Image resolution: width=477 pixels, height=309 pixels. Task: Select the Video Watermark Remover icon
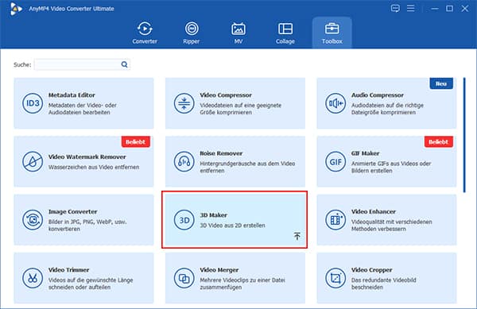click(x=33, y=161)
